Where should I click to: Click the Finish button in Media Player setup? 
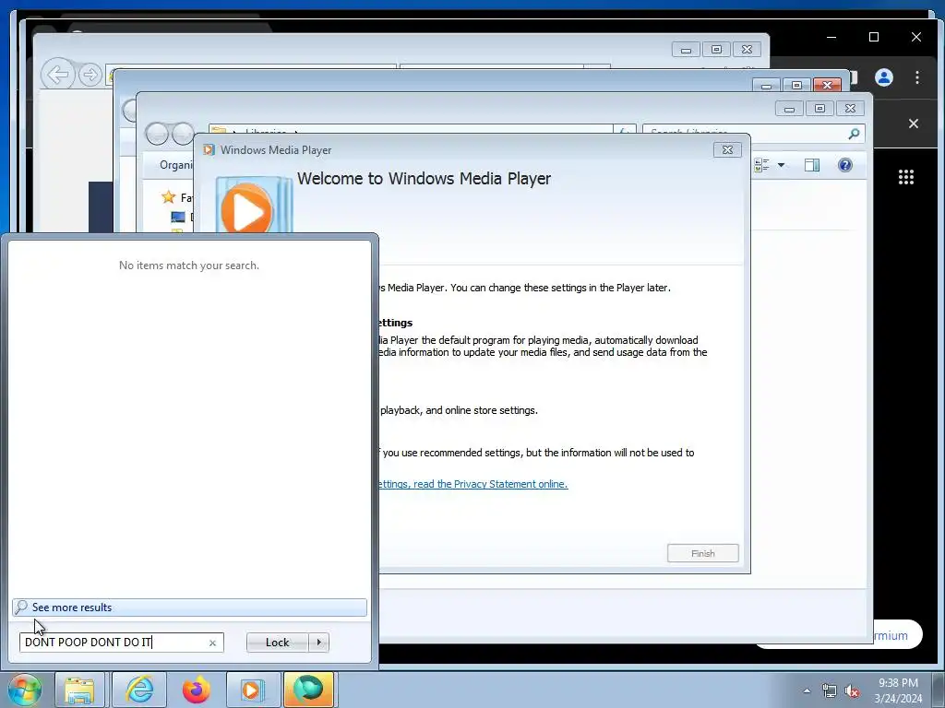point(702,553)
